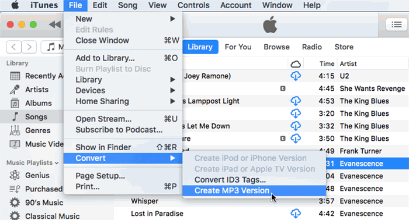Go back with the left chevron
This screenshot has width=409, height=220.
click(14, 47)
